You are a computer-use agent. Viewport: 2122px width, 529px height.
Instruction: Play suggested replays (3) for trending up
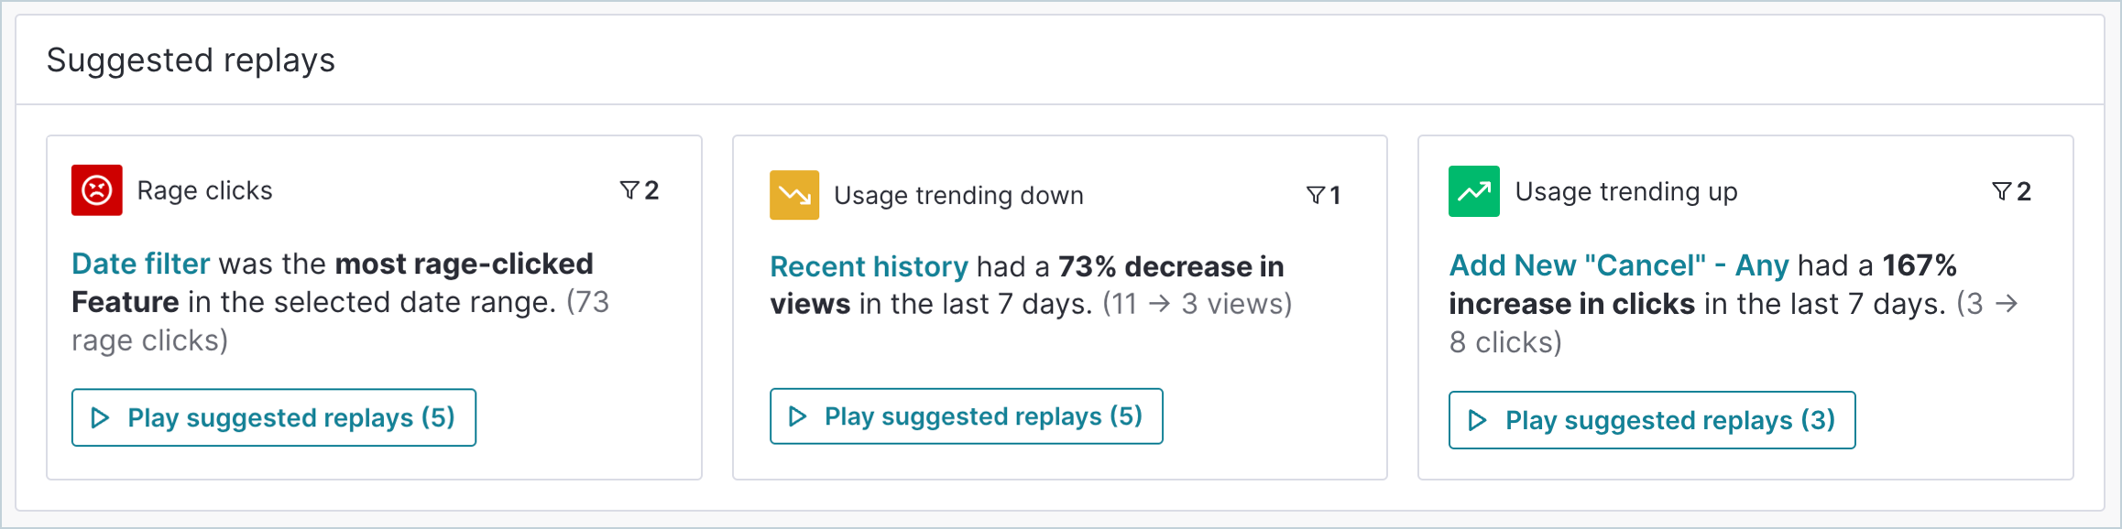coord(1652,420)
